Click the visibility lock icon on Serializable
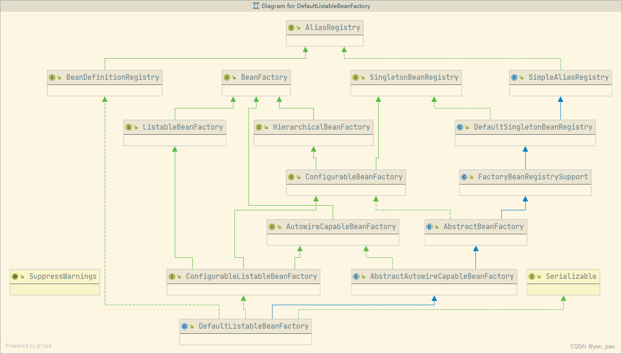Screen dimensions: 622x354 539,277
